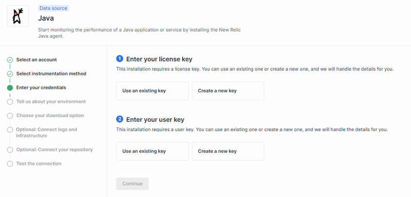The width and height of the screenshot is (411, 197).
Task: Click the blue number 1 step badge
Action: tap(120, 59)
